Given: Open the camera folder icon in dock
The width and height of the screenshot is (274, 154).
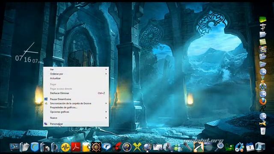Looking at the screenshot, I should click(45, 147).
